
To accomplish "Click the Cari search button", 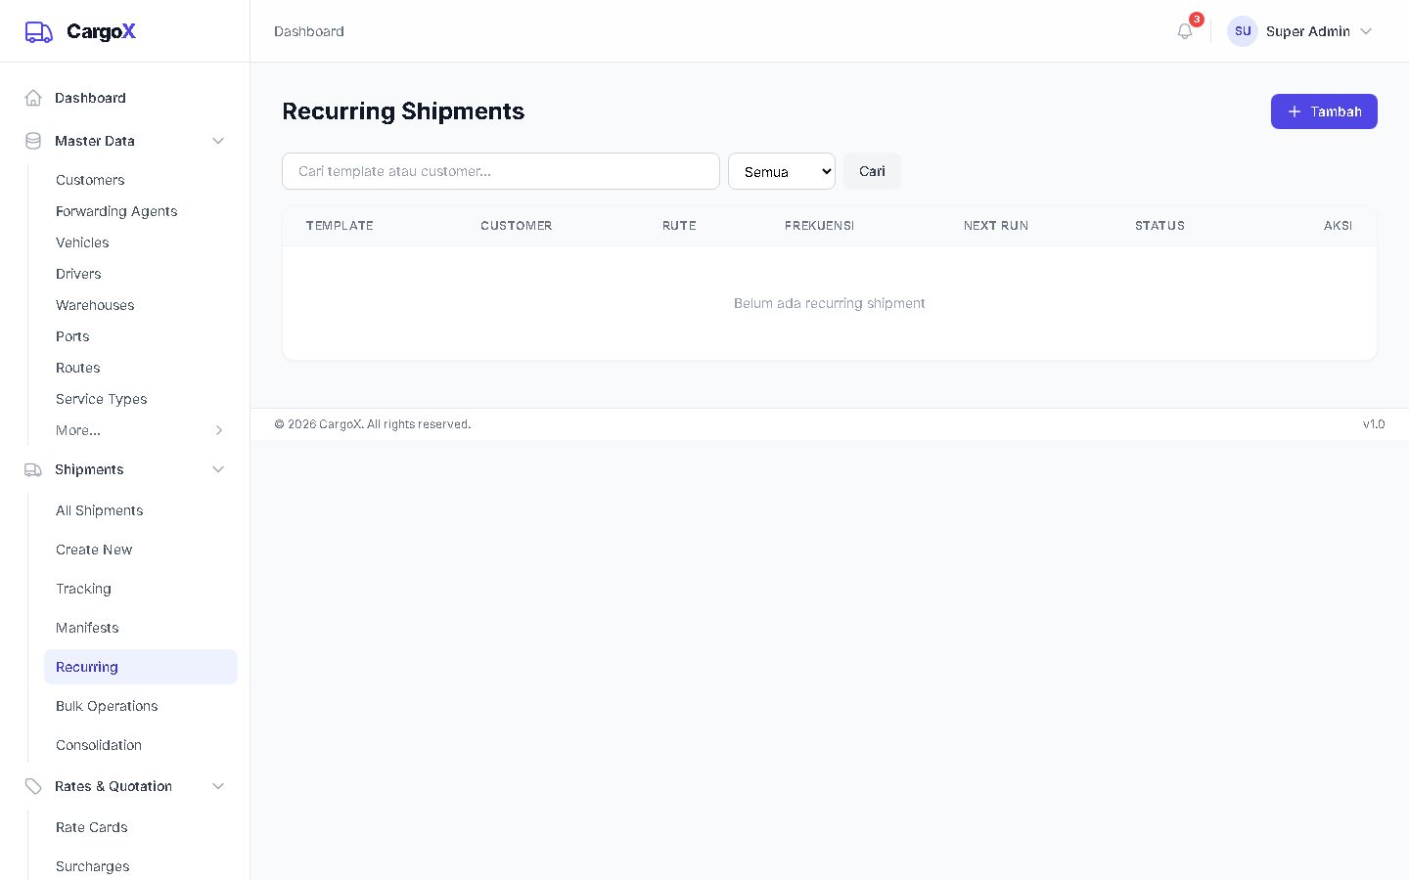I will pos(872,171).
